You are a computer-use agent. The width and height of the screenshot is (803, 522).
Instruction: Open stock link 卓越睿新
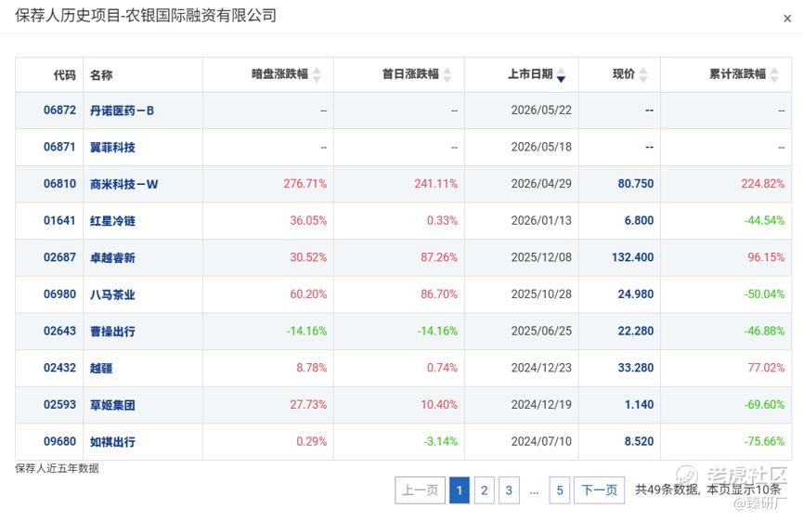[112, 258]
